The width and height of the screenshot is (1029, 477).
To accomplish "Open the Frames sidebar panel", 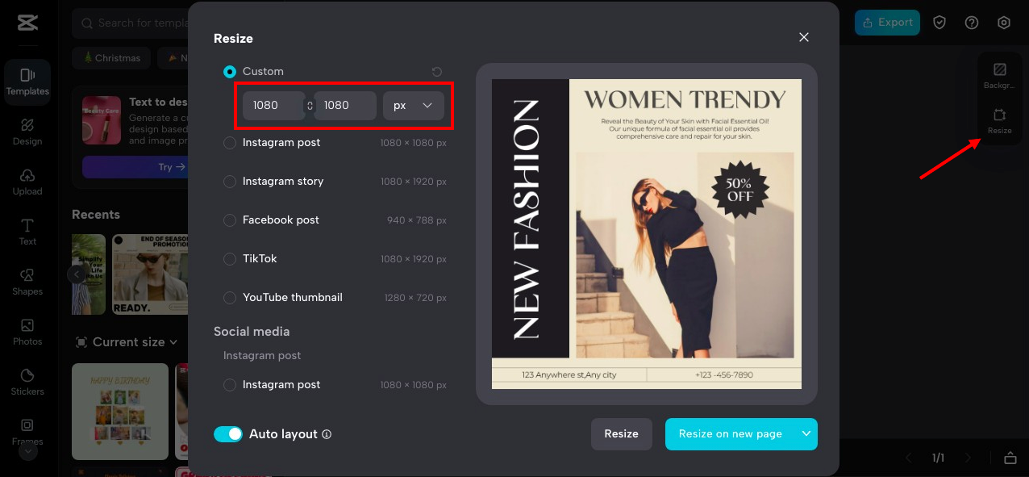I will 27,430.
